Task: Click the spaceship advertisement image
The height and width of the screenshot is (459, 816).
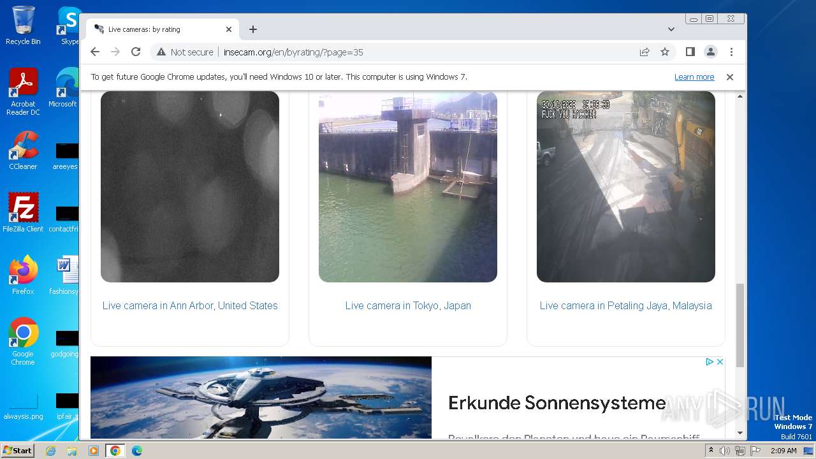Action: (x=261, y=397)
